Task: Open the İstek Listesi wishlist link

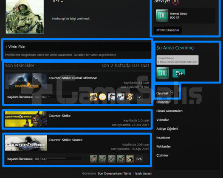Action: pyautogui.click(x=143, y=173)
